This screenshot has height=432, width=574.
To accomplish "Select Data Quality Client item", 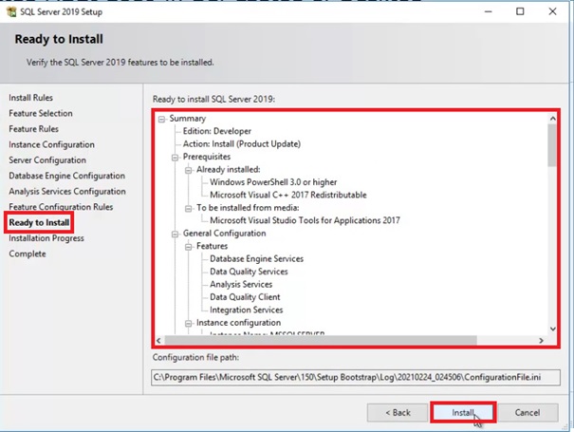I will point(245,297).
